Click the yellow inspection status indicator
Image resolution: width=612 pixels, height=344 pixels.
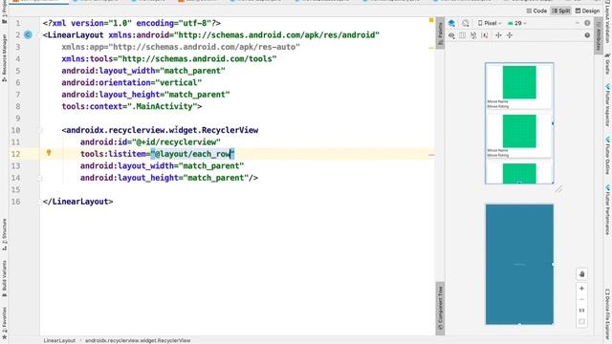[x=431, y=20]
